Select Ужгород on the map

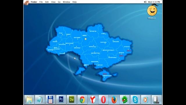tap(50, 50)
